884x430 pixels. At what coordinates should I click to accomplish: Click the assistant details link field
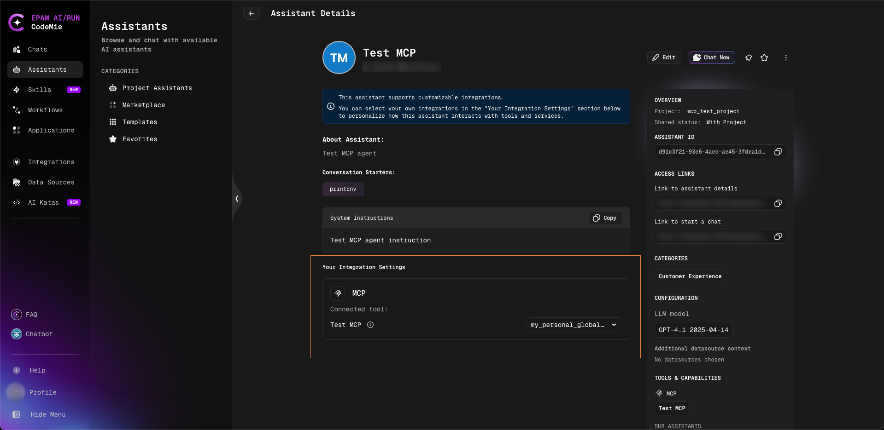click(x=720, y=203)
